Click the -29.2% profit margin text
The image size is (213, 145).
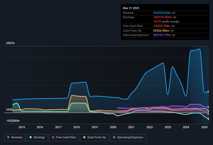(166, 21)
